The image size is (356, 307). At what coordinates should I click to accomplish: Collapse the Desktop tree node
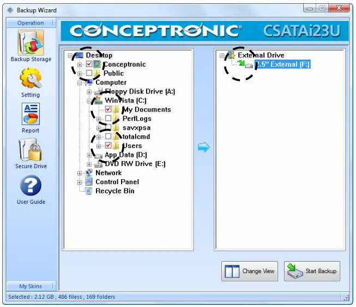70,56
